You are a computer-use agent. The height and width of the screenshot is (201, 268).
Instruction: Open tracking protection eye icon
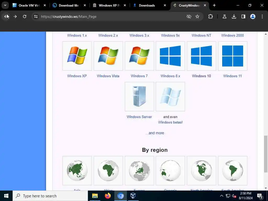tap(189, 16)
